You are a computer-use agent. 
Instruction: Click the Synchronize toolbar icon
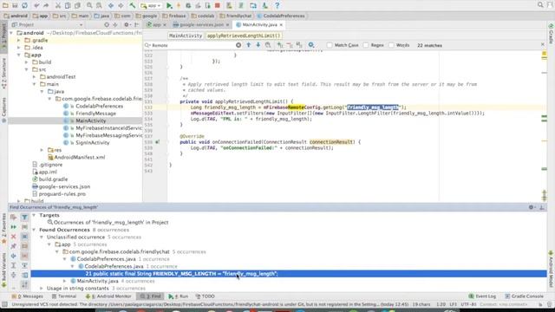(24, 5)
